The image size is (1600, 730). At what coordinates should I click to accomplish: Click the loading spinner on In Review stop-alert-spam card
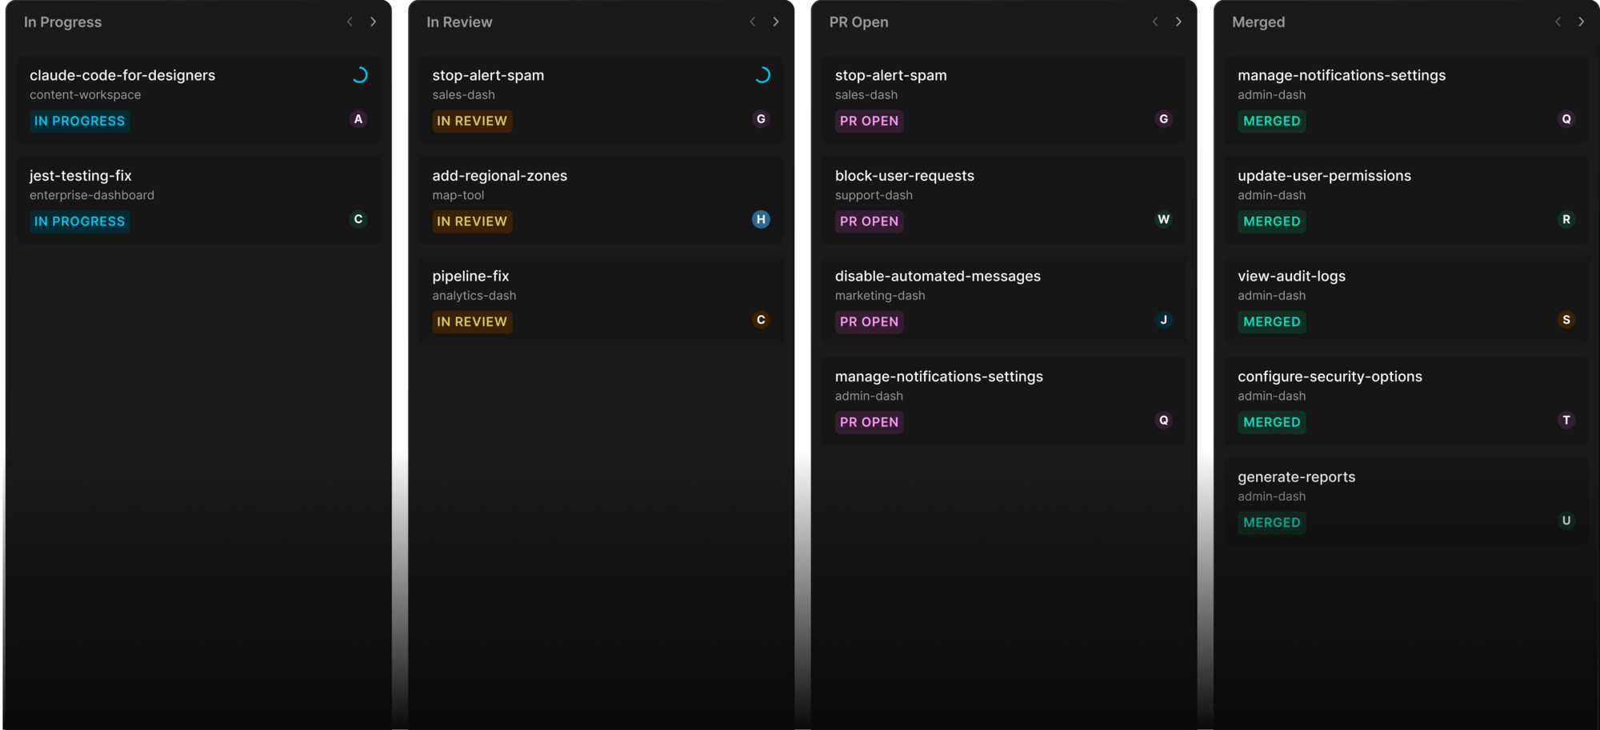(x=762, y=75)
